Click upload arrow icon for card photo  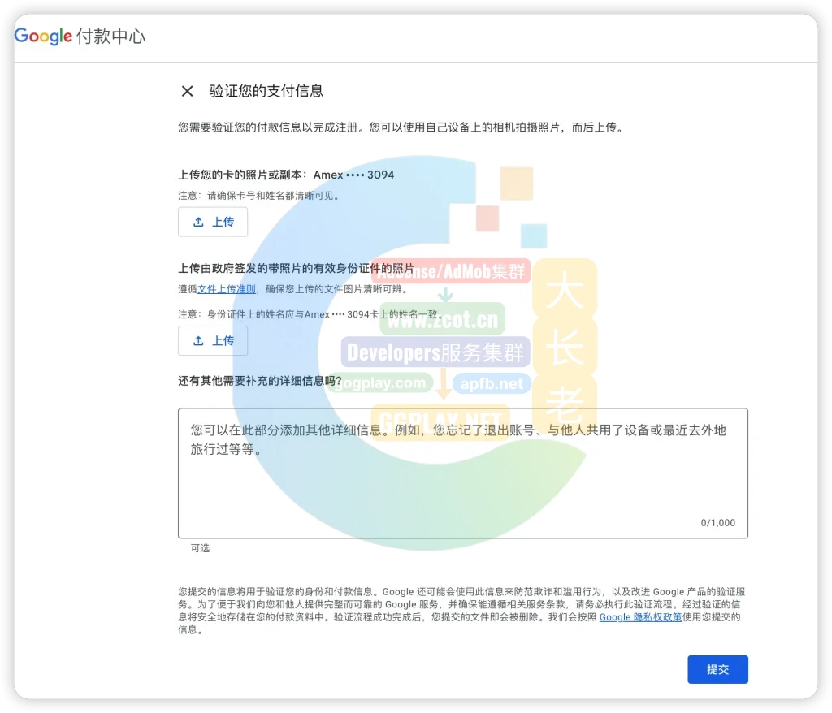(x=198, y=222)
